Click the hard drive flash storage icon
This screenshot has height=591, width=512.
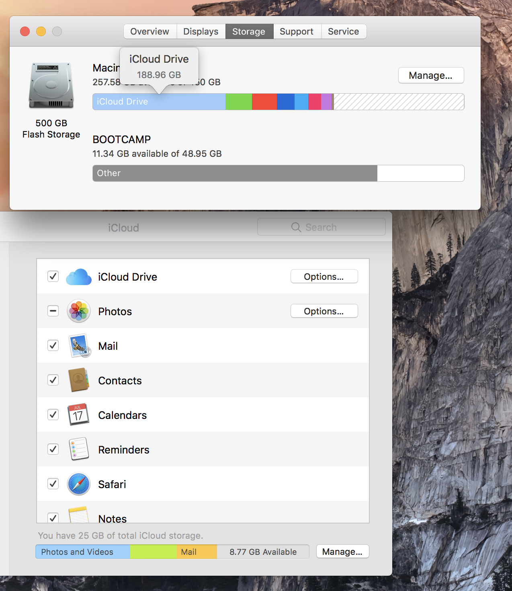click(51, 86)
